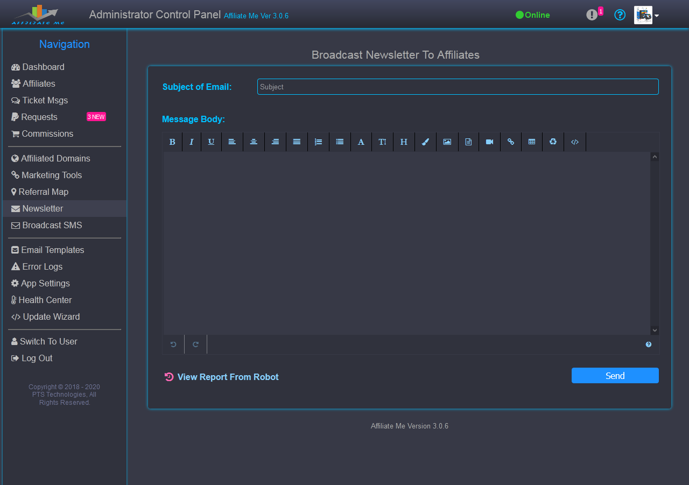Select Newsletter in navigation
The height and width of the screenshot is (485, 689).
pos(65,209)
